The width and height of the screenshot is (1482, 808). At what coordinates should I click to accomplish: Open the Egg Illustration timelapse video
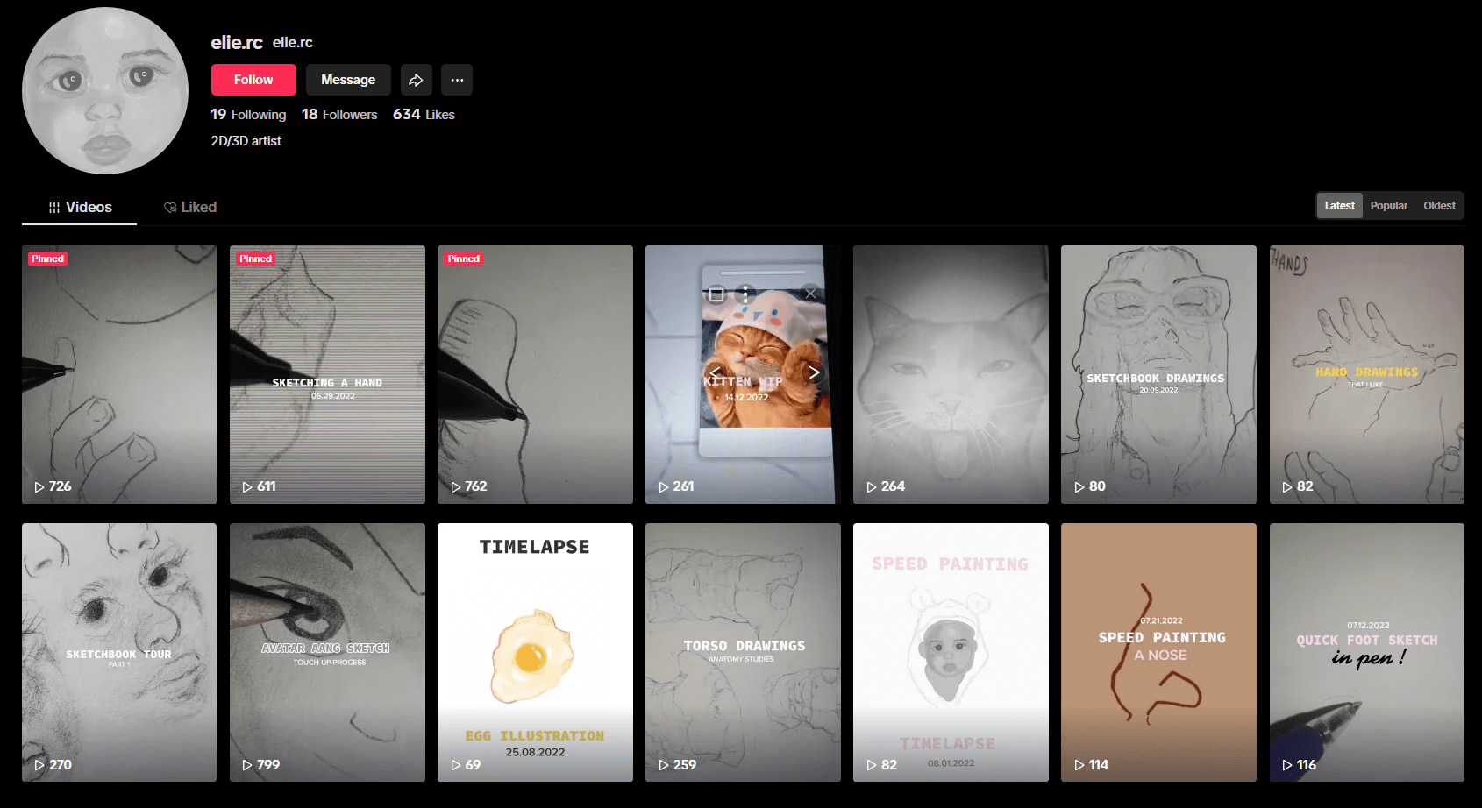[x=535, y=652]
